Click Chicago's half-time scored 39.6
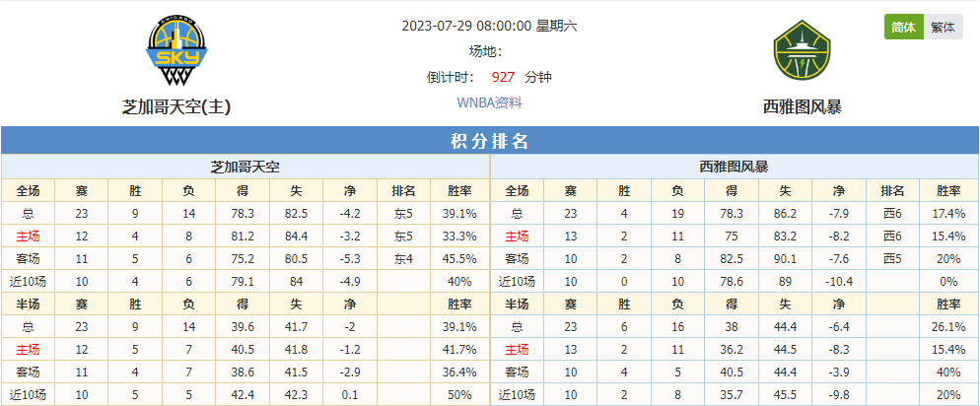Viewport: 980px width, 406px height. point(243,327)
